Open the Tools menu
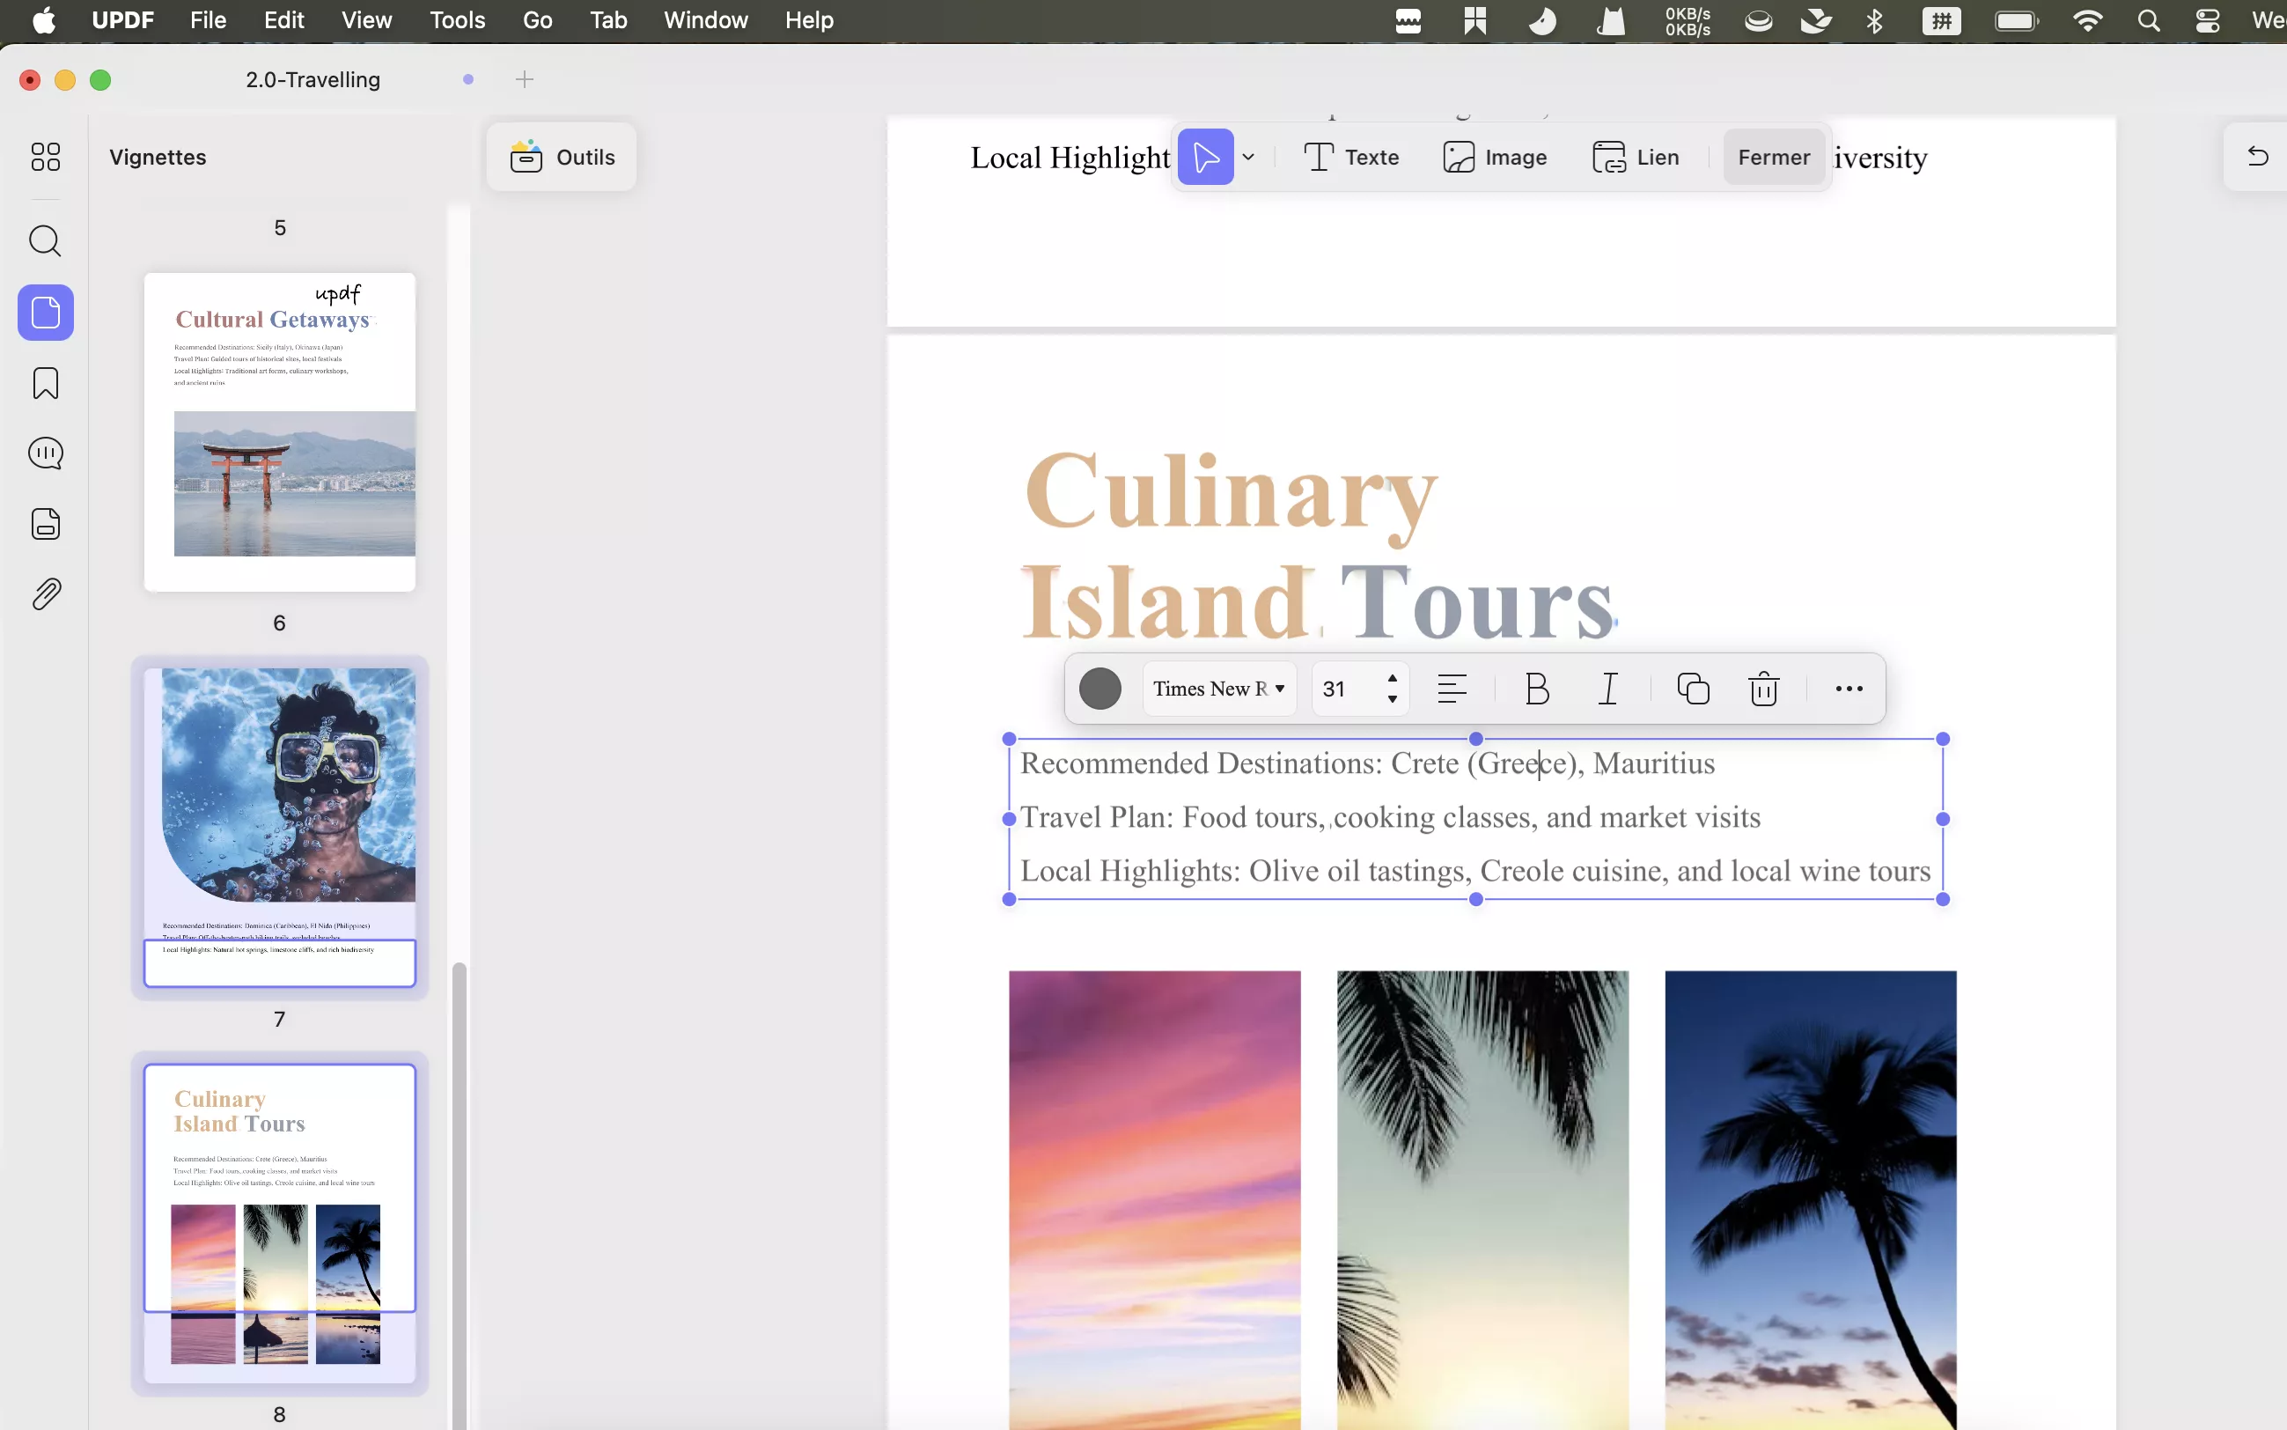The width and height of the screenshot is (2287, 1430). point(458,20)
